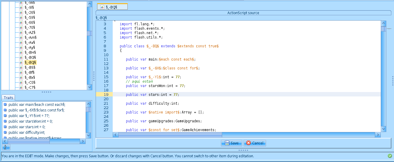Click the divider handle above Traits panel
Screen dimensions: 394x162
(x=46, y=92)
